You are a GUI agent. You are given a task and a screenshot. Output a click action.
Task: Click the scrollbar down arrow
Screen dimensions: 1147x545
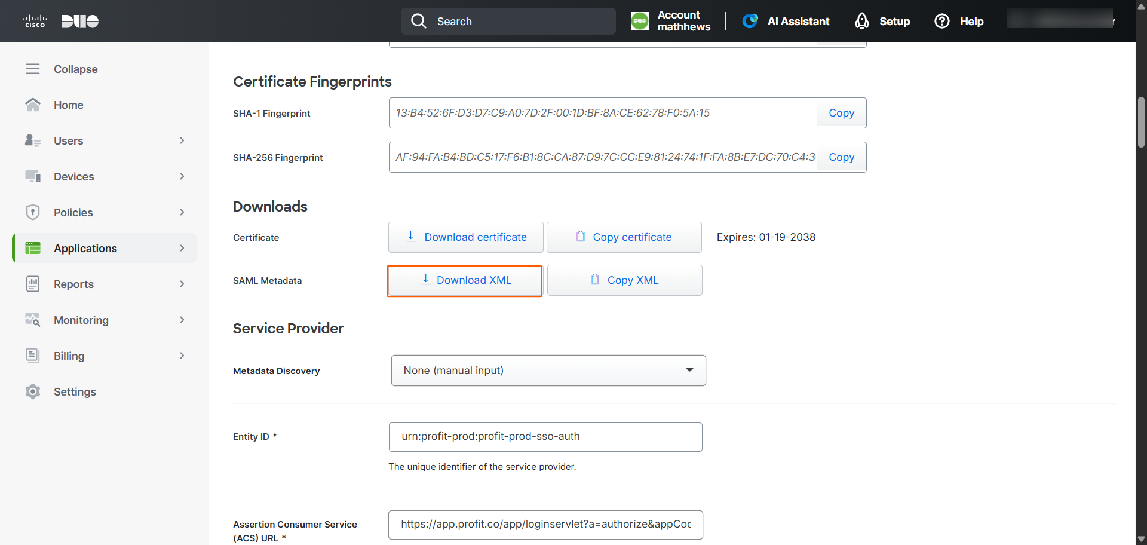[x=1141, y=539]
